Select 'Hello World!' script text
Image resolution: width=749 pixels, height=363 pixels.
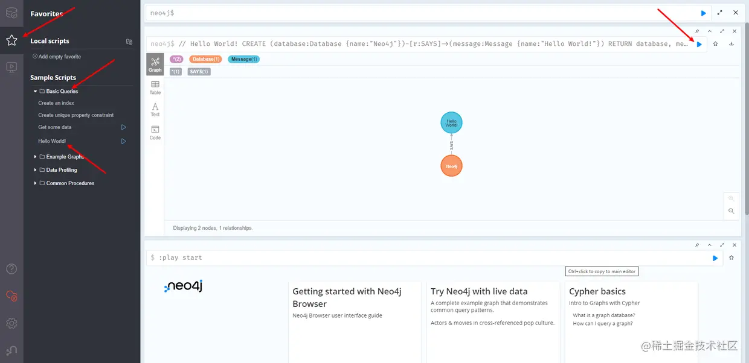tap(52, 141)
